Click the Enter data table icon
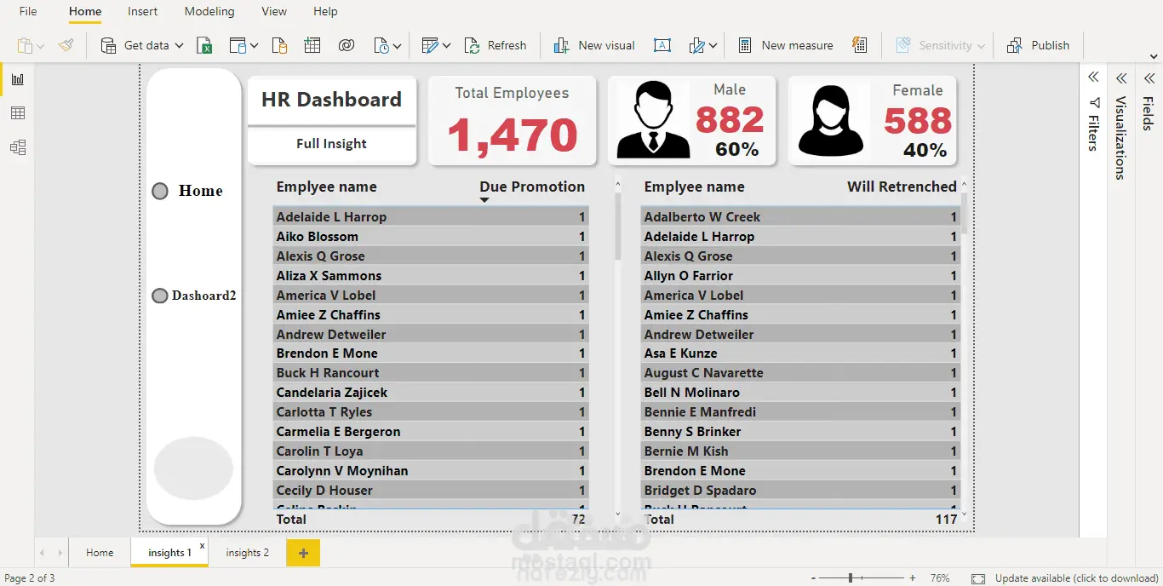Viewport: 1163px width, 586px height. point(312,46)
